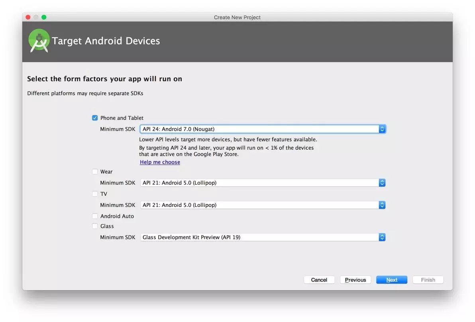Click the Help me choose link

click(x=160, y=162)
